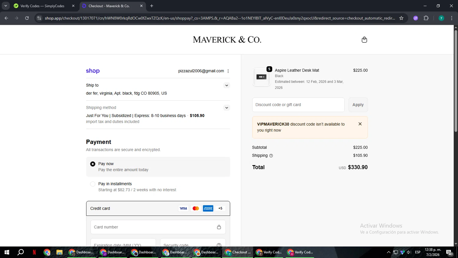The image size is (458, 258).
Task: Bookmark this page with the star
Action: click(401, 18)
